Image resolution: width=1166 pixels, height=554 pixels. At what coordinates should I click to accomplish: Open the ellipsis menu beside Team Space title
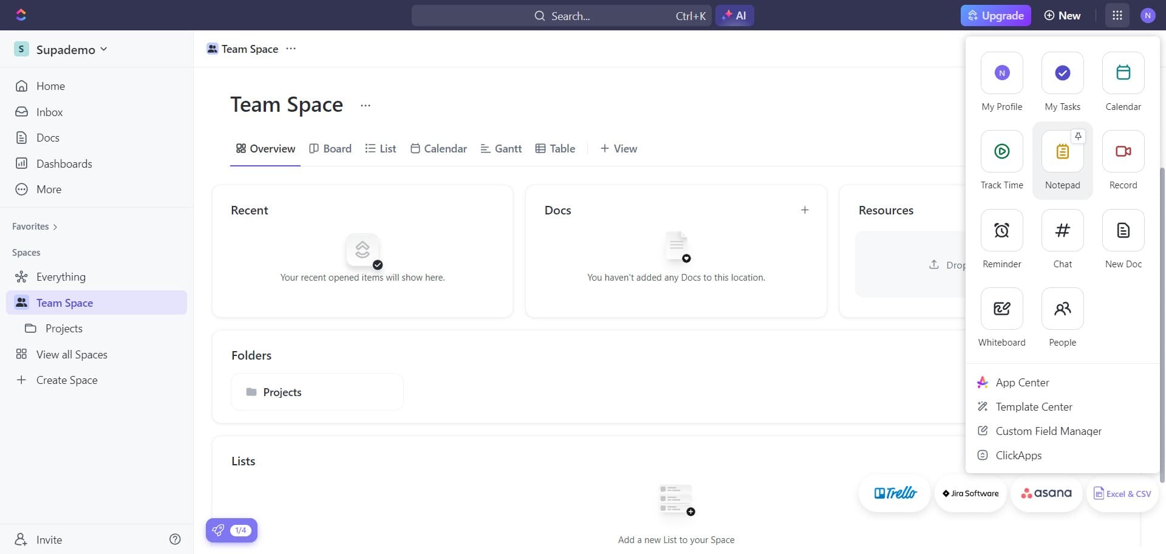[365, 106]
